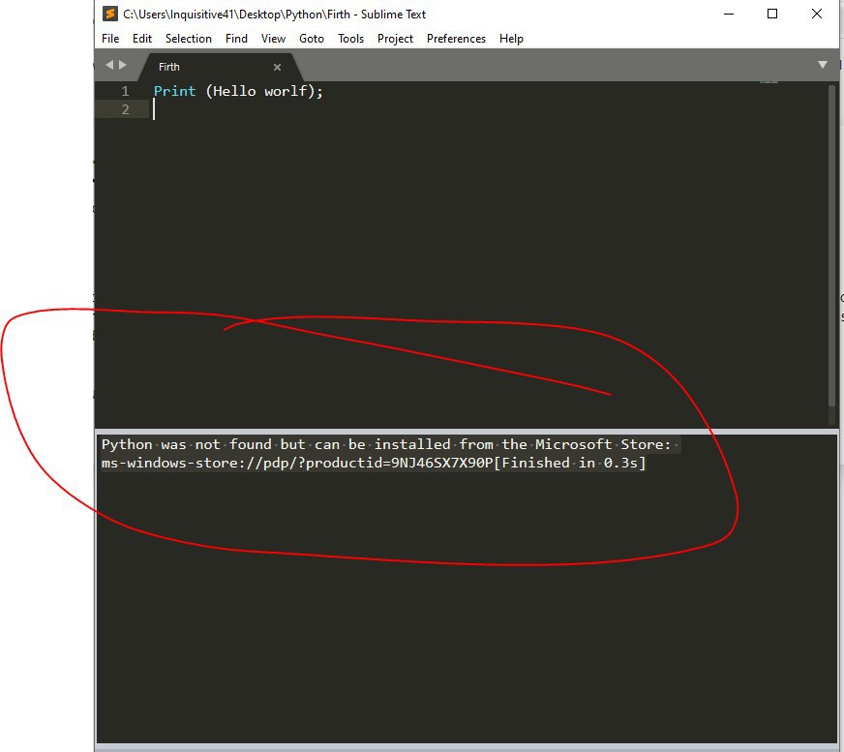Click the previous tab left arrow
This screenshot has width=844, height=752.
[109, 65]
